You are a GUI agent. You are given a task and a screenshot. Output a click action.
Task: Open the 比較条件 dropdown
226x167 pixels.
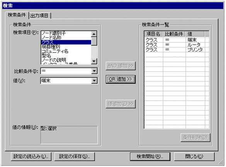click(94, 71)
